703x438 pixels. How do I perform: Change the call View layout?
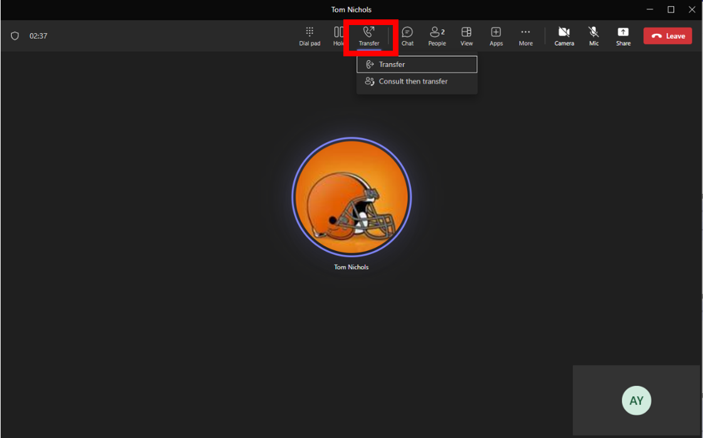466,36
